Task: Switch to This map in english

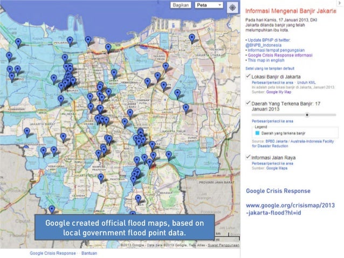Action: (x=266, y=60)
